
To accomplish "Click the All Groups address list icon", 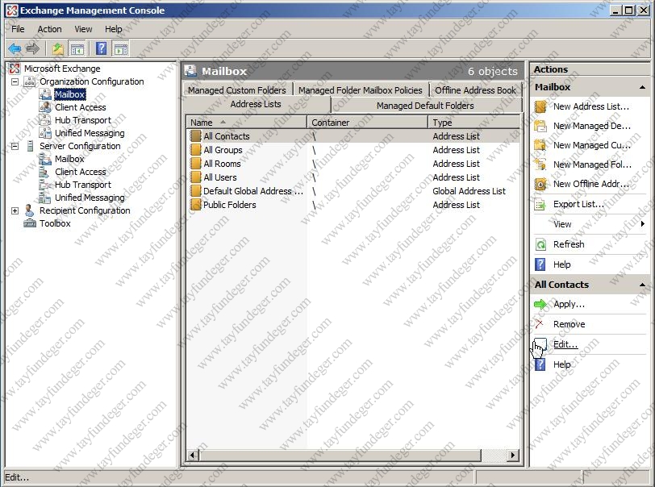I will click(x=195, y=150).
